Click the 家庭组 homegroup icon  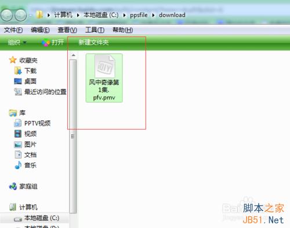click(13, 186)
